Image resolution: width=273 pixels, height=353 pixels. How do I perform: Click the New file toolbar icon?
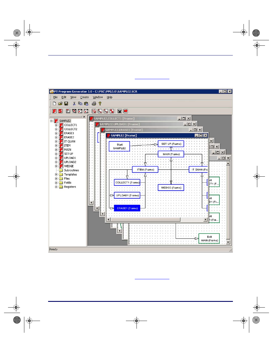(54, 104)
